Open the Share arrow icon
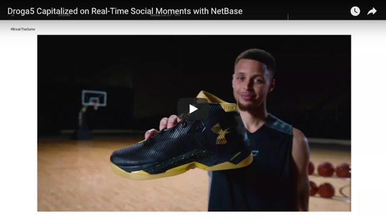 click(372, 11)
